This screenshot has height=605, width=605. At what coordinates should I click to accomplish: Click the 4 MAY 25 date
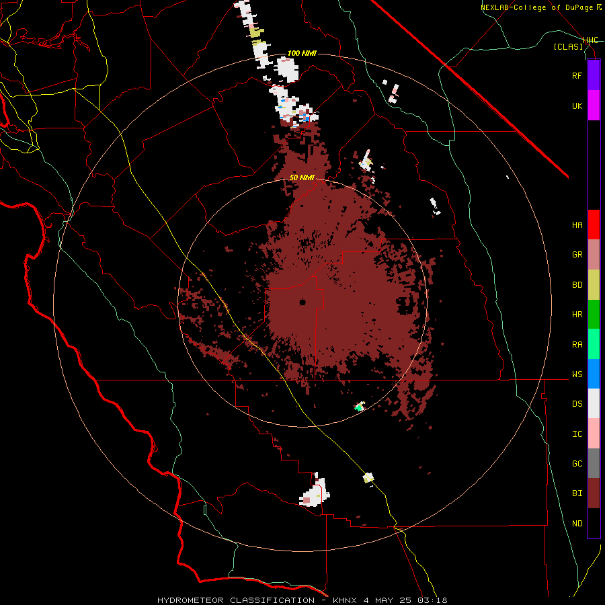tap(388, 600)
